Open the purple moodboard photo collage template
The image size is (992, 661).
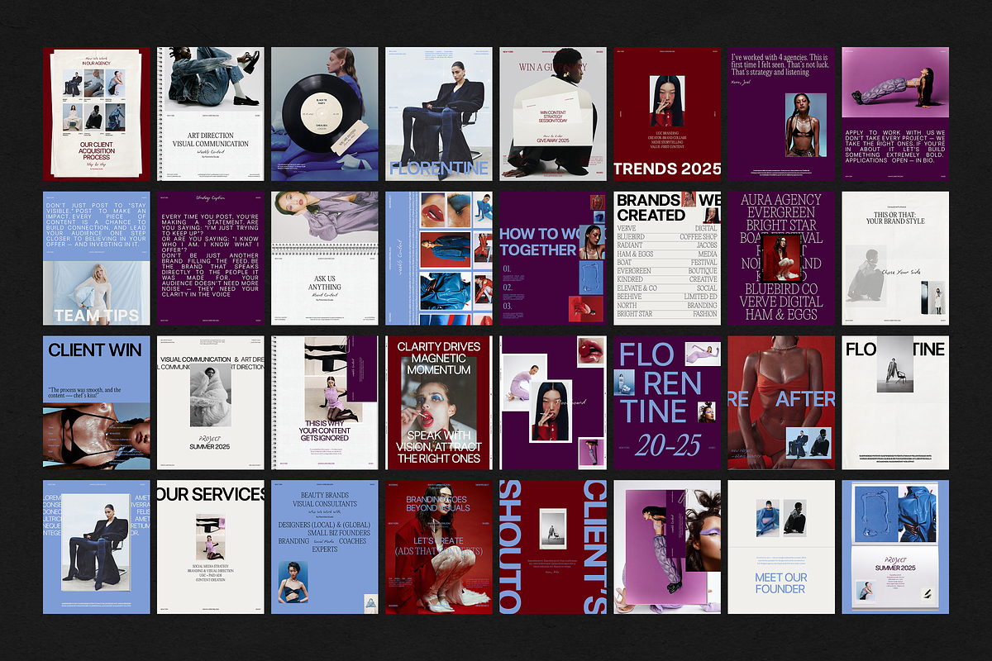(553, 403)
